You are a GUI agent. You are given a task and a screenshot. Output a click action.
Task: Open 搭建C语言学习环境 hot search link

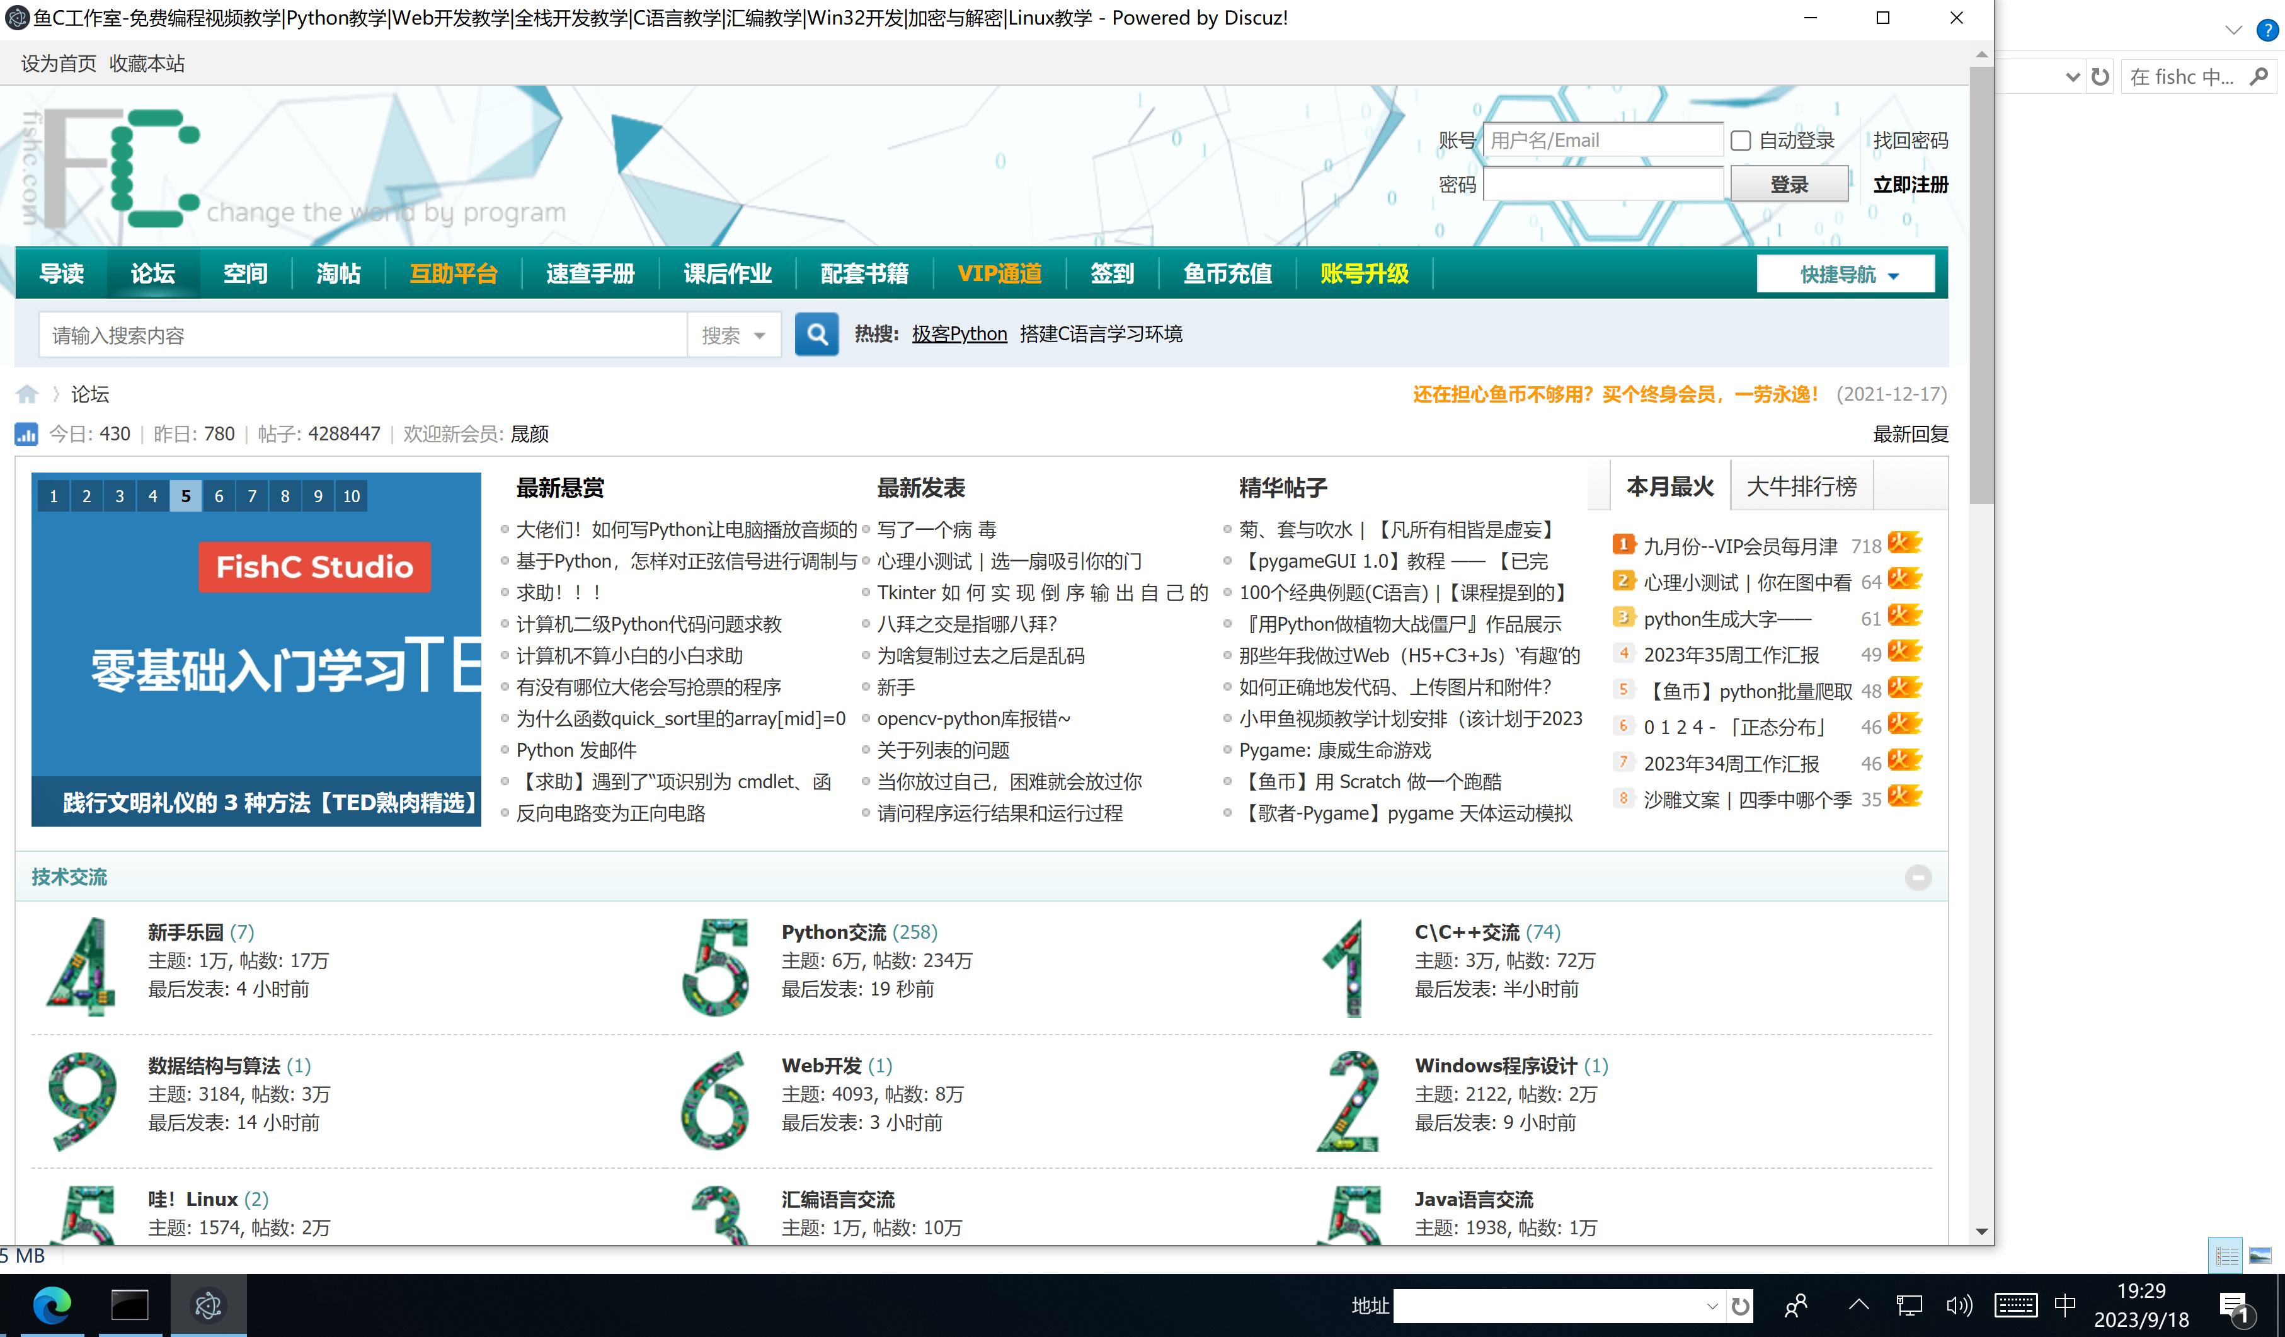pos(1101,334)
